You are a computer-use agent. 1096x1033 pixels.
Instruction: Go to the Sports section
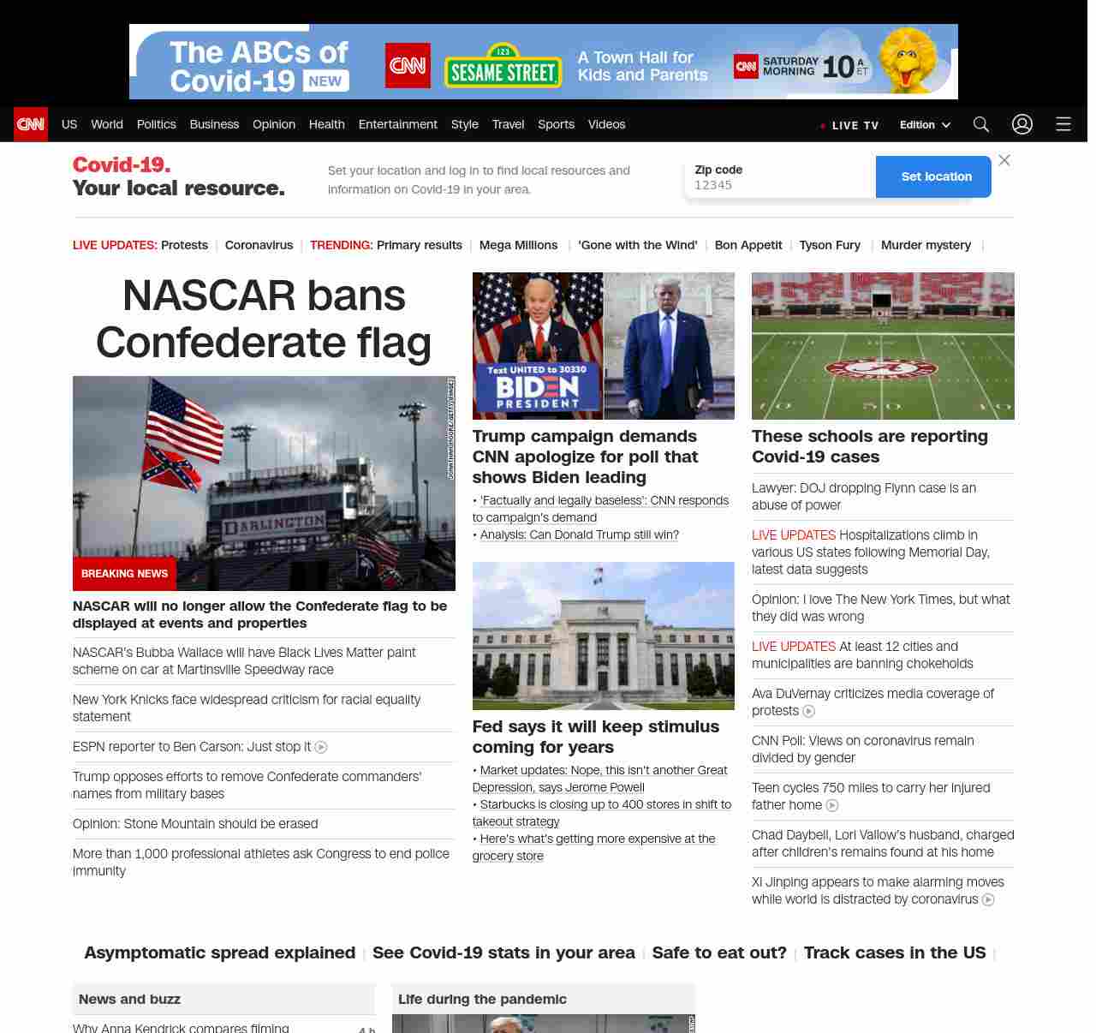tap(556, 124)
